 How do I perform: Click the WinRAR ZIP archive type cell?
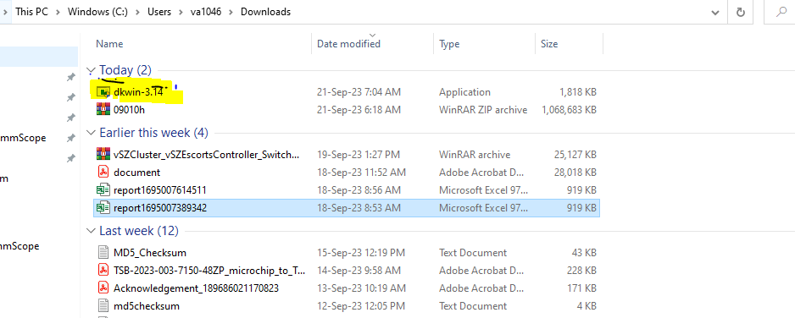tap(483, 110)
